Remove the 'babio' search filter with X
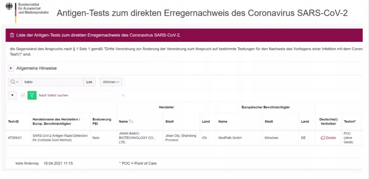 [x=123, y=95]
